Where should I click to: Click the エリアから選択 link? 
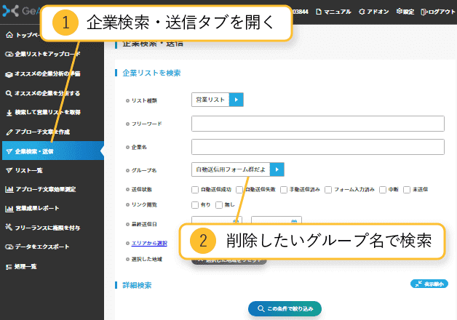click(149, 243)
